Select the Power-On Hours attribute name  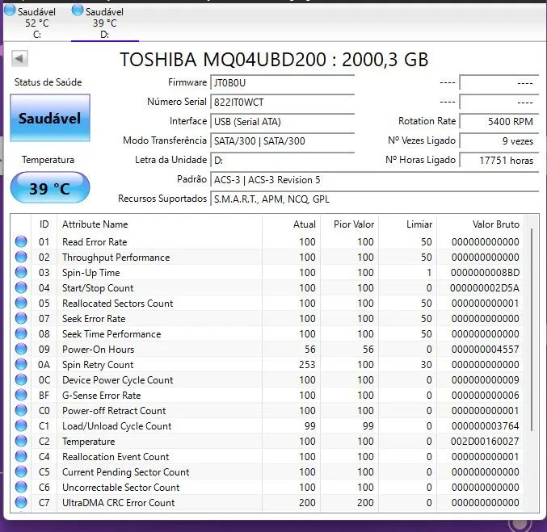pyautogui.click(x=98, y=350)
